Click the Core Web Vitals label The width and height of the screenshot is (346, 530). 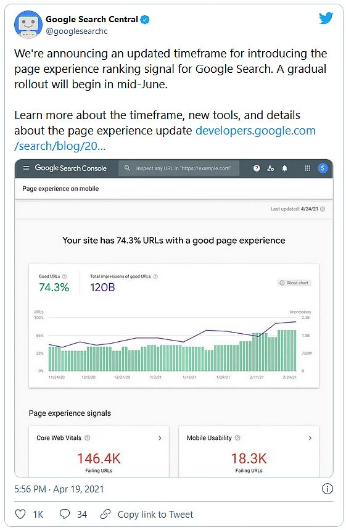click(x=59, y=437)
